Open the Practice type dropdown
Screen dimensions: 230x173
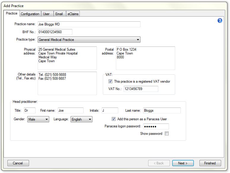coord(89,40)
